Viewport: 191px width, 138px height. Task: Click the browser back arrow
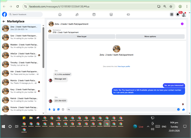pyautogui.click(x=4, y=6)
